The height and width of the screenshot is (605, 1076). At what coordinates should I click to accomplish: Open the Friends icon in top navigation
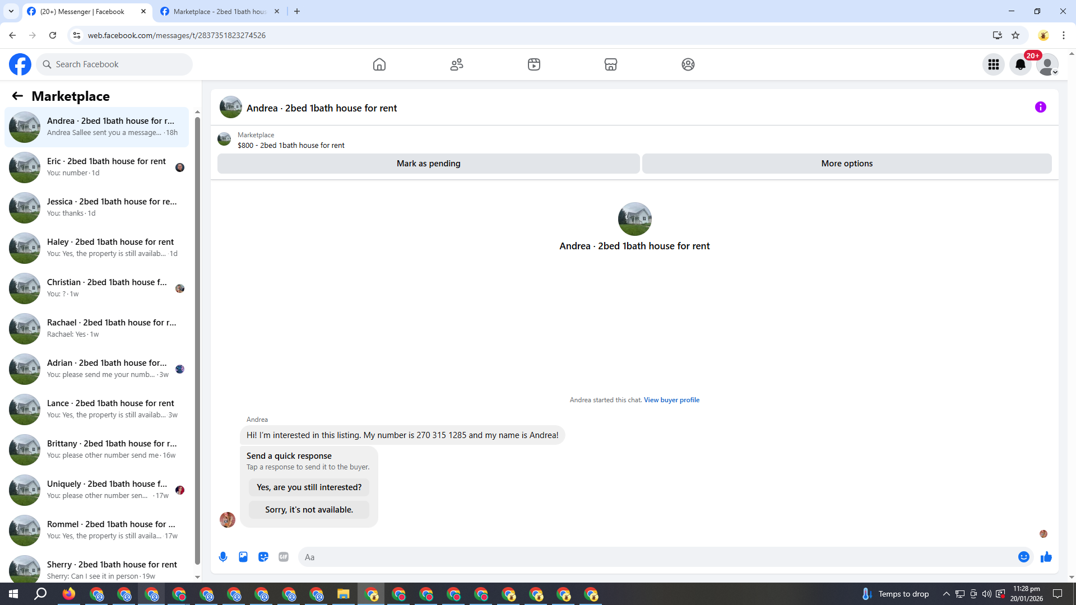click(457, 64)
